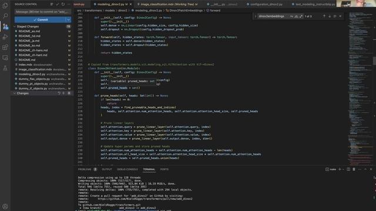Open the Testing flask view
Viewport: 376px width, 211px height.
pyautogui.click(x=5, y=68)
